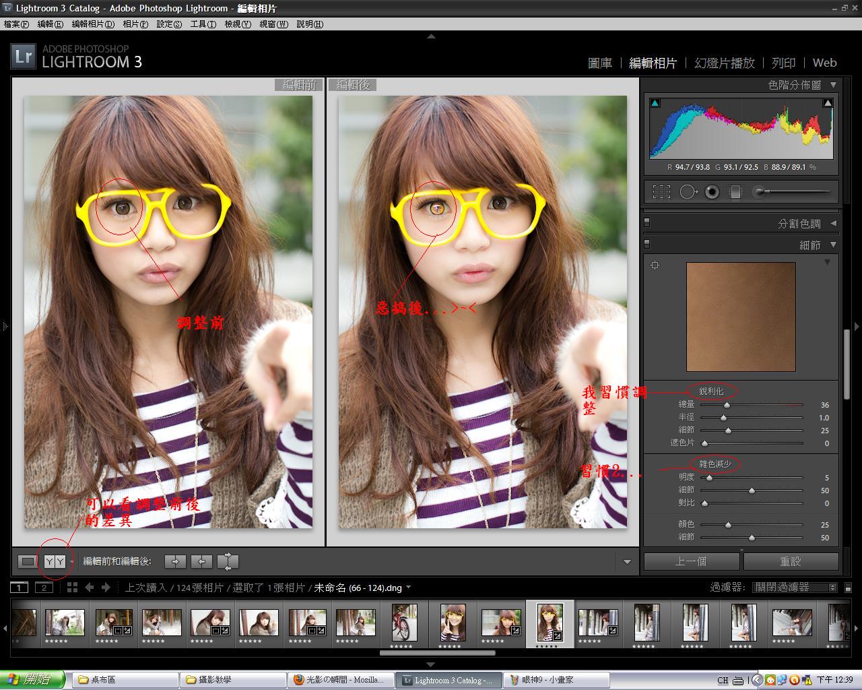
Task: Open the 工具 menu
Action: (x=203, y=24)
